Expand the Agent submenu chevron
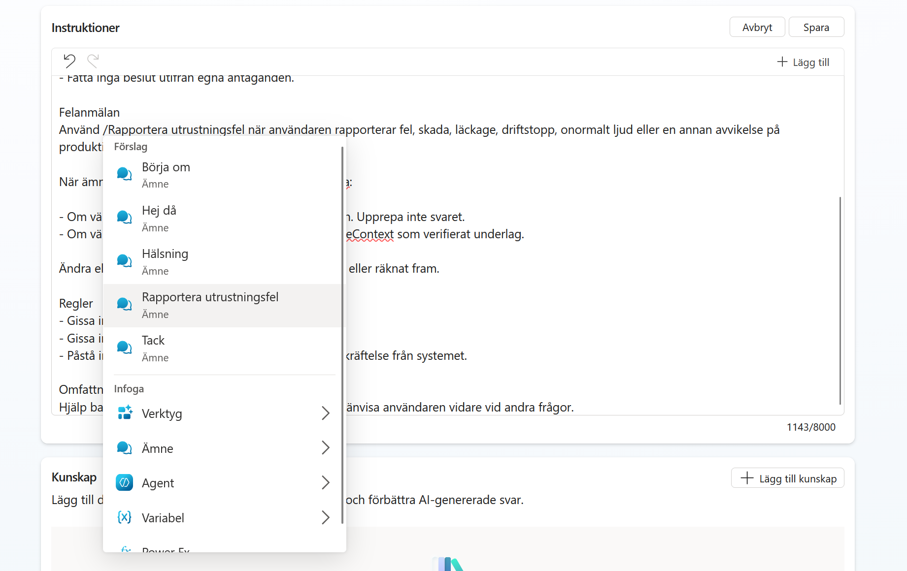907x571 pixels. click(x=326, y=482)
